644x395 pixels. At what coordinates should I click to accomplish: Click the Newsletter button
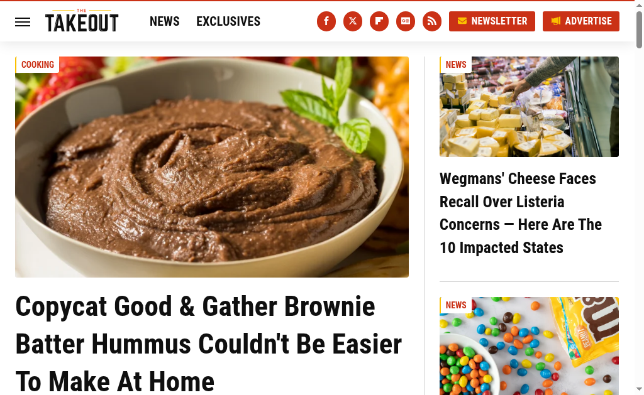(492, 21)
